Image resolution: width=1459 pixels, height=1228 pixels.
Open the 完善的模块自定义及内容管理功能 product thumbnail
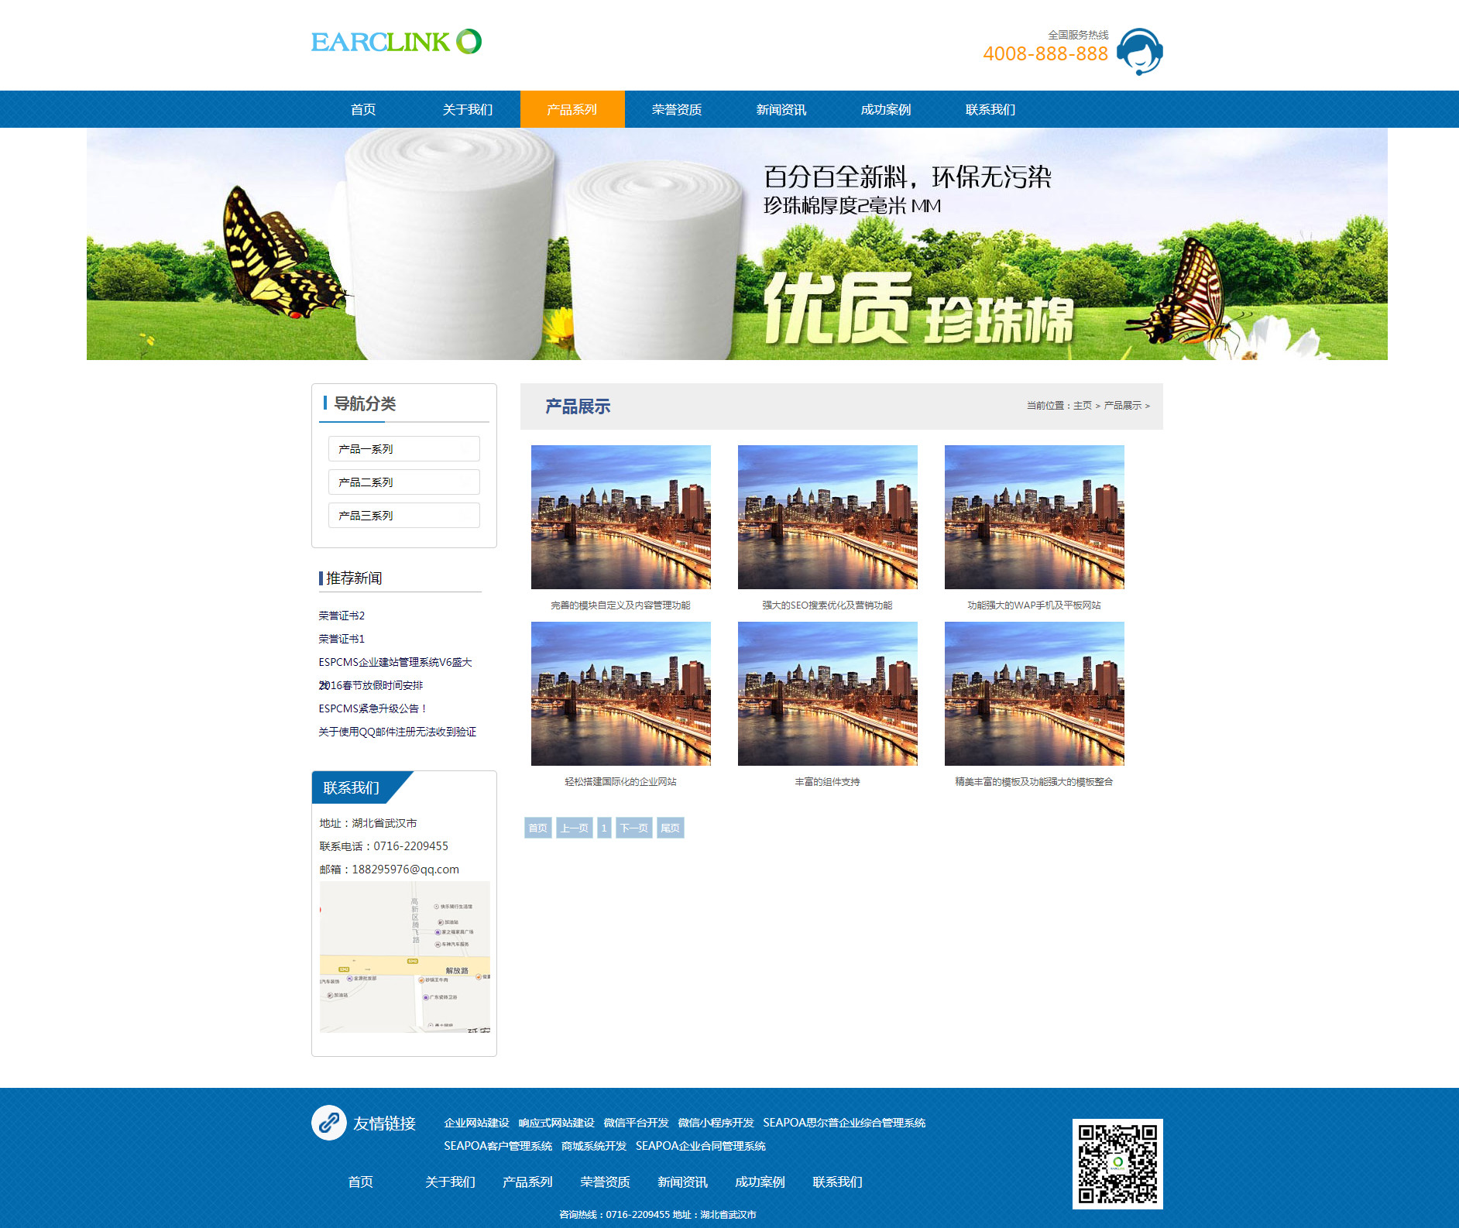(x=620, y=517)
